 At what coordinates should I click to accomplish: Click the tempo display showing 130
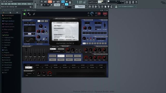point(57,5)
